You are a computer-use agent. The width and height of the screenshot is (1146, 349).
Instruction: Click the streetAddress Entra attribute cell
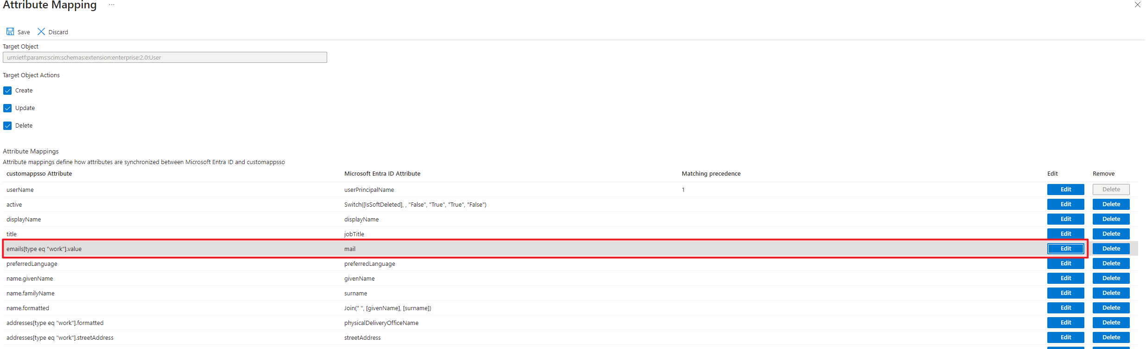click(362, 338)
